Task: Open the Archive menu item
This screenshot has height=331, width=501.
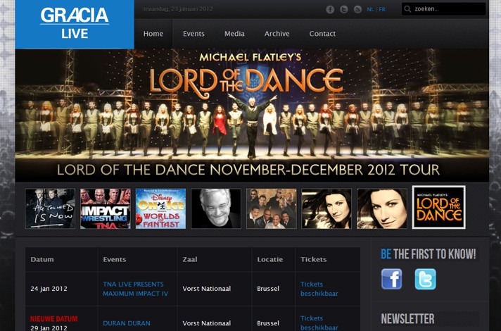Action: coord(277,34)
